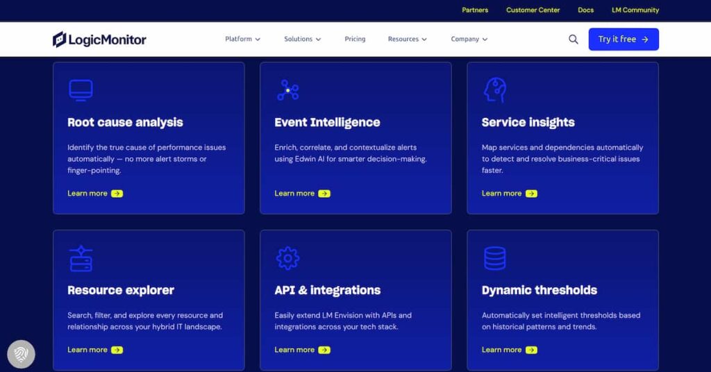Click the API & integrations gear icon
711x372 pixels.
click(x=288, y=258)
